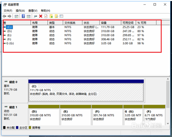Sort by the 可用空间 column header
The height and width of the screenshot is (137, 172).
pos(129,23)
